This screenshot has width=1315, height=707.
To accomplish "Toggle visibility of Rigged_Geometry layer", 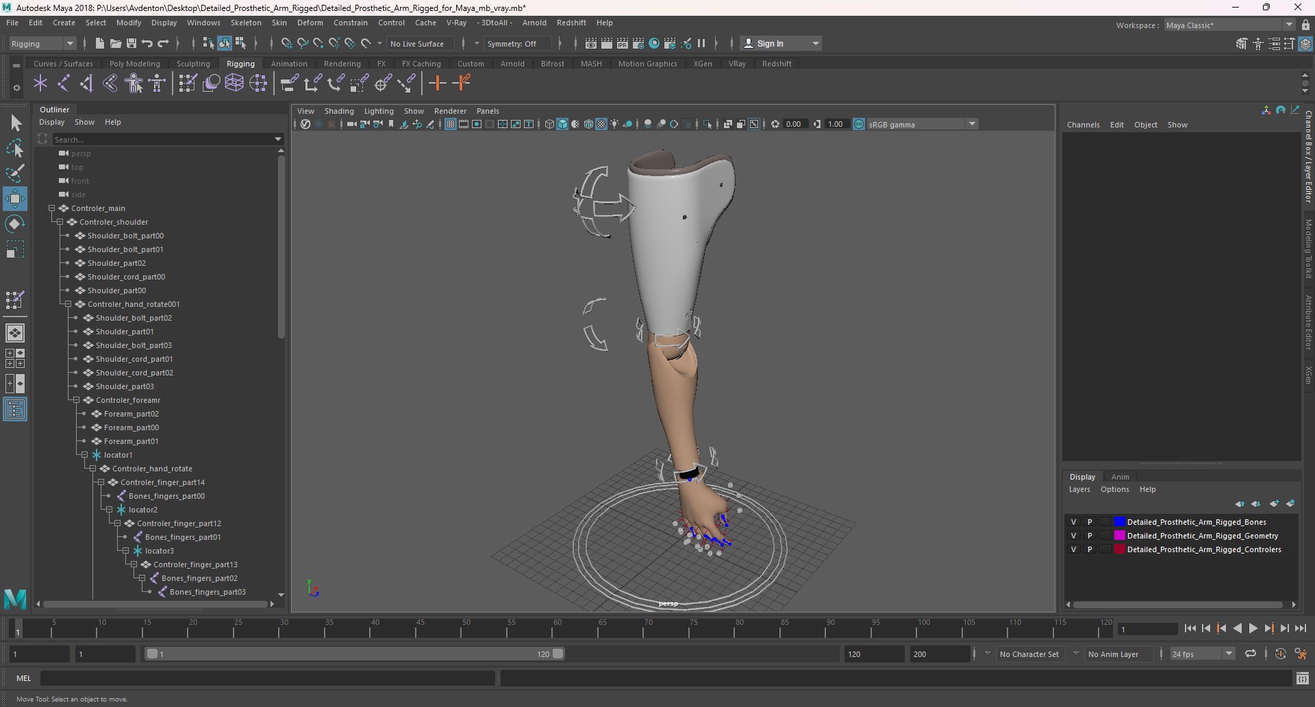I will tap(1073, 536).
